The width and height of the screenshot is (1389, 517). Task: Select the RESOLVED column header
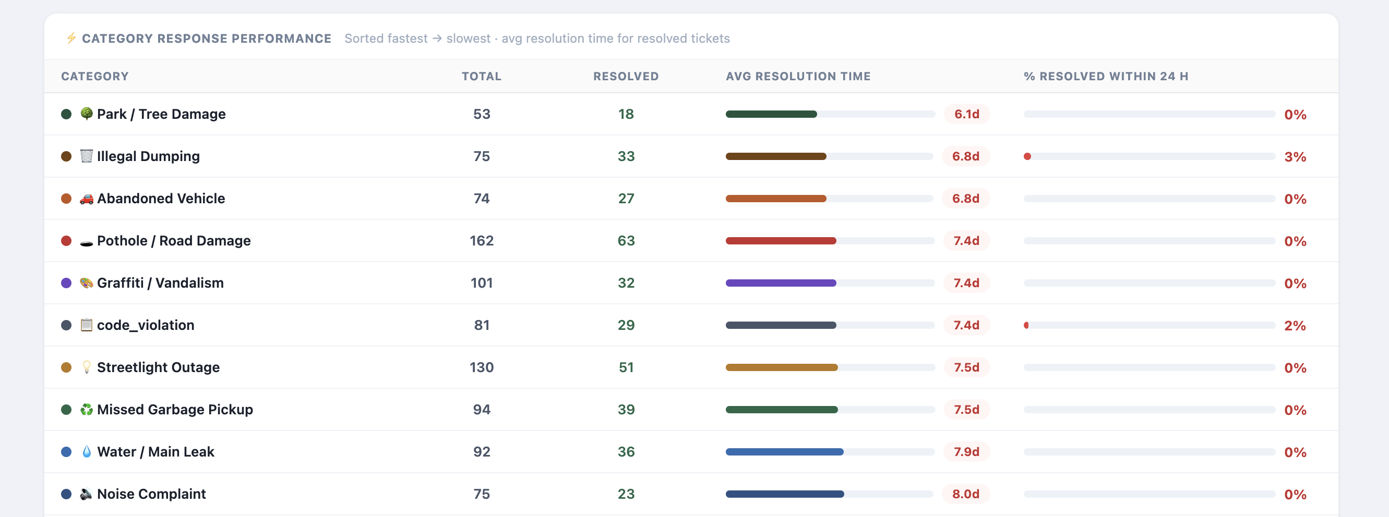click(x=626, y=76)
